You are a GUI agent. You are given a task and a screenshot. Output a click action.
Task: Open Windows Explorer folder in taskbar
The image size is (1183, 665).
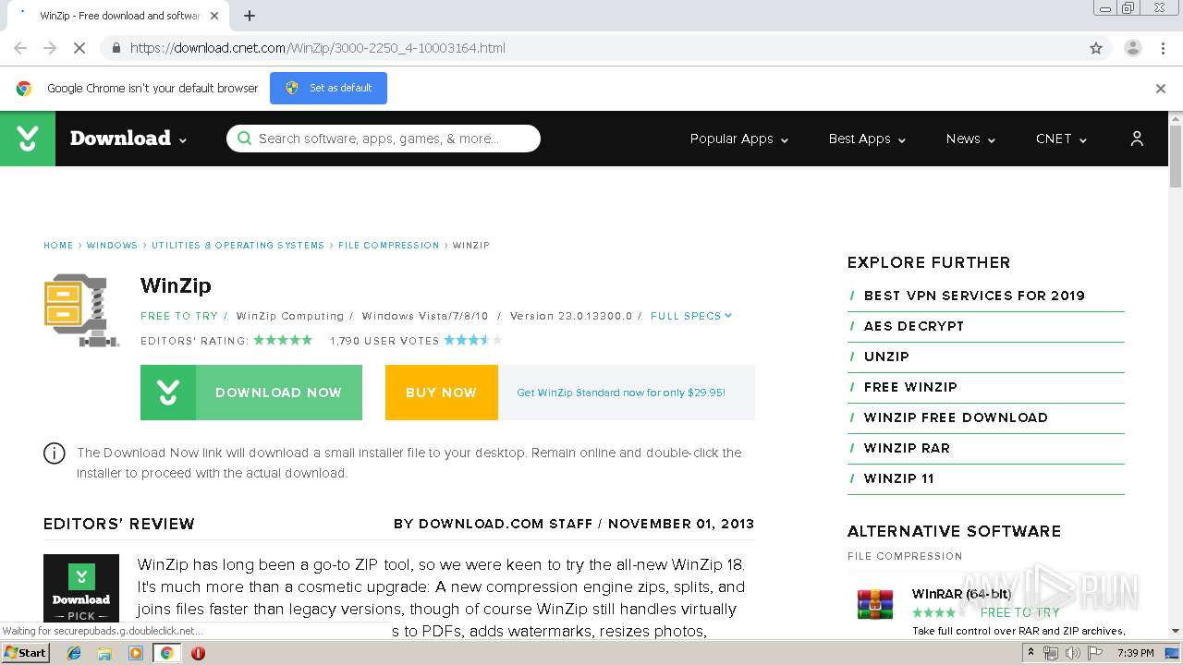point(104,653)
